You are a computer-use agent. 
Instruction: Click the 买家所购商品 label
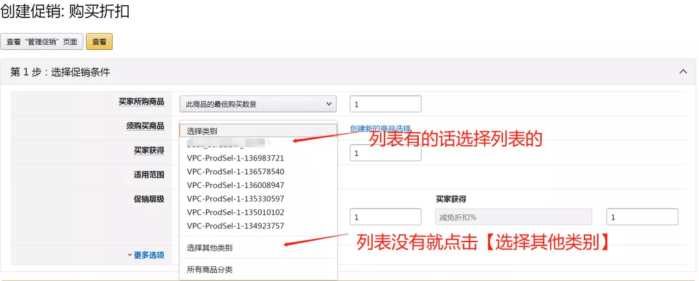pos(141,102)
